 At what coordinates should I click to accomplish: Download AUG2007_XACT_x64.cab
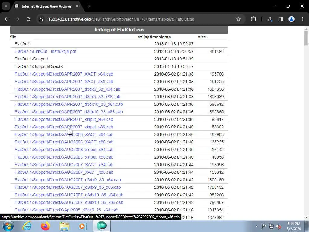[x=64, y=165]
